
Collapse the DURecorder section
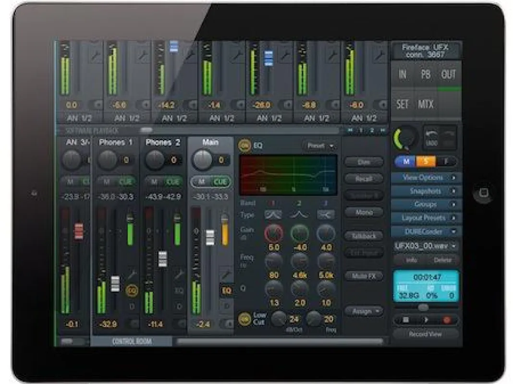[427, 232]
